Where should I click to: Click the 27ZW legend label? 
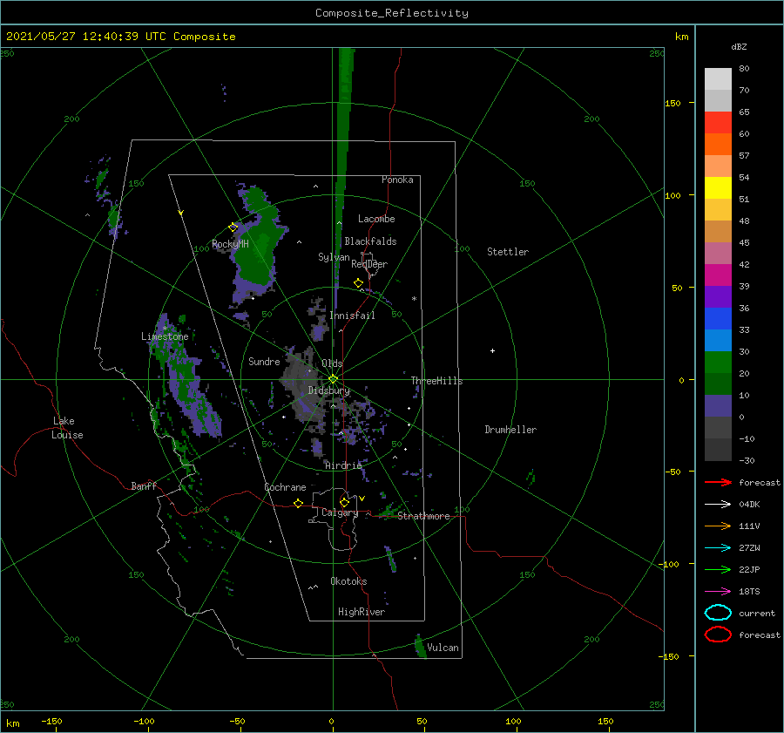click(x=749, y=548)
